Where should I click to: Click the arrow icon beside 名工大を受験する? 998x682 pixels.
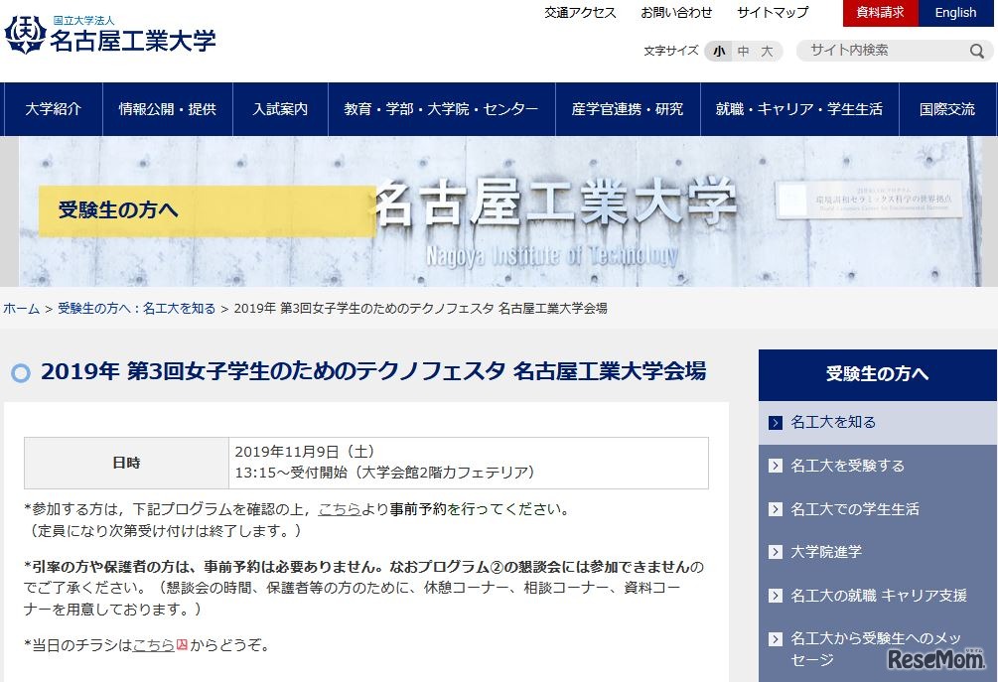click(774, 466)
